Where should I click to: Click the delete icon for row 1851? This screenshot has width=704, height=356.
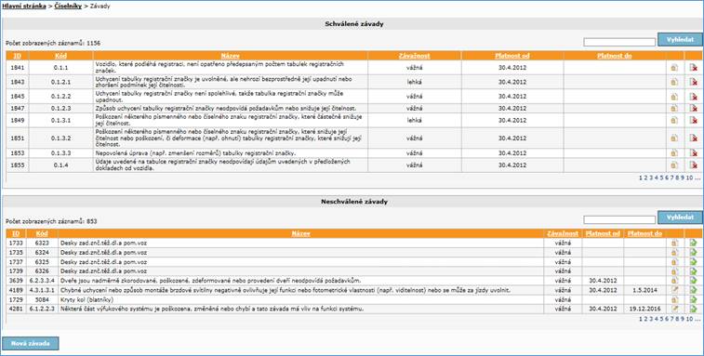694,138
